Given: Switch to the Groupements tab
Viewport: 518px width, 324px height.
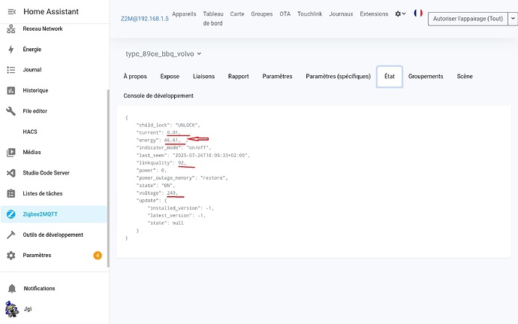Looking at the screenshot, I should point(426,77).
